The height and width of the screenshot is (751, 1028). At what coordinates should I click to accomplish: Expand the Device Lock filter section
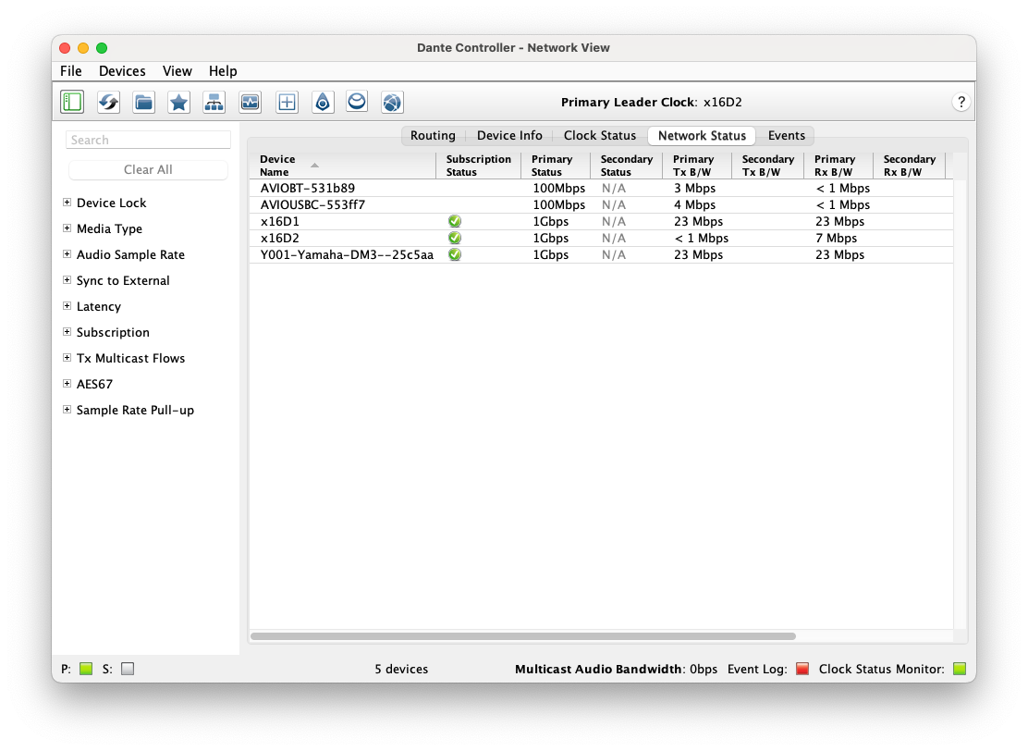point(66,203)
